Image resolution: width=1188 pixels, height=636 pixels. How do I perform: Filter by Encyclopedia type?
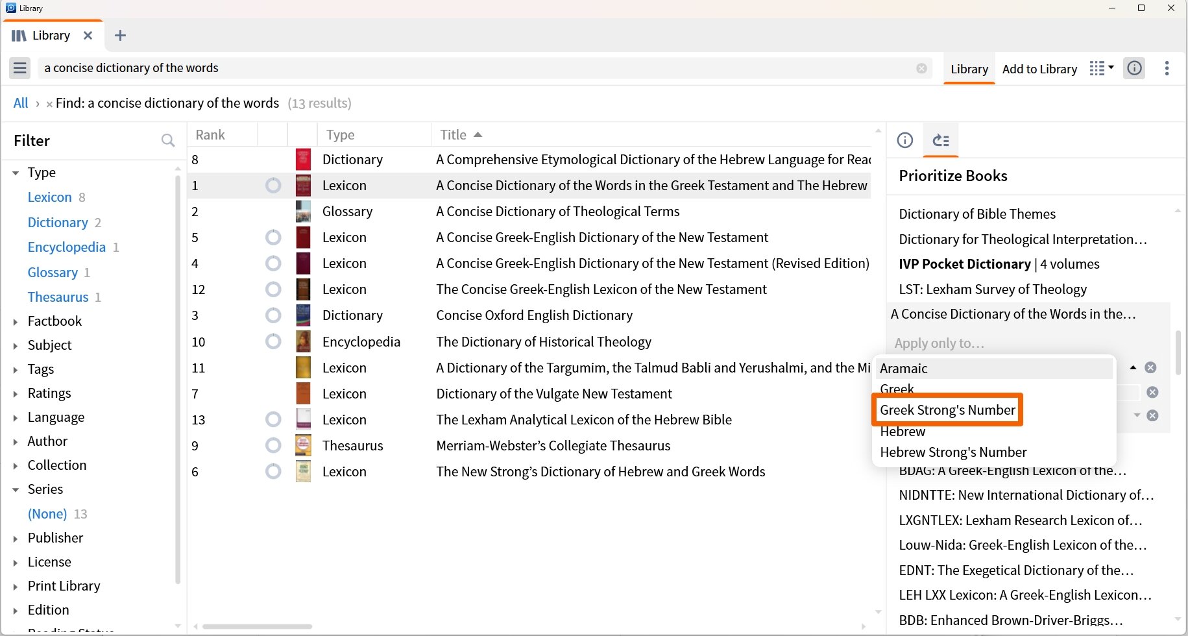66,247
